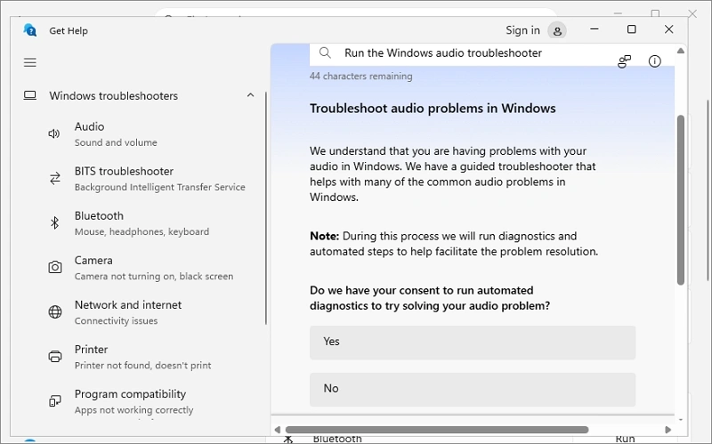Collapse the Windows troubleshooters section

[x=250, y=95]
